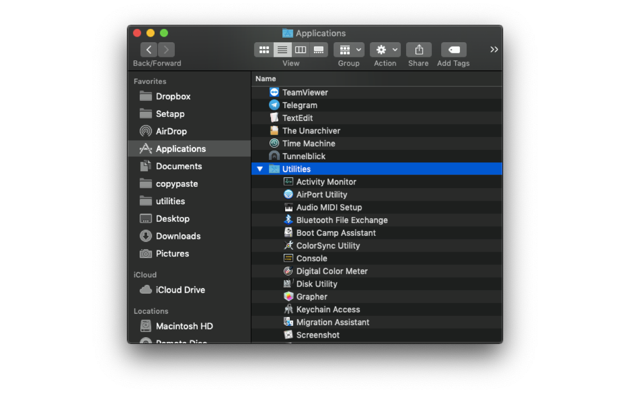This screenshot has width=629, height=393.
Task: Open Macintosh HD in the sidebar
Action: point(189,326)
